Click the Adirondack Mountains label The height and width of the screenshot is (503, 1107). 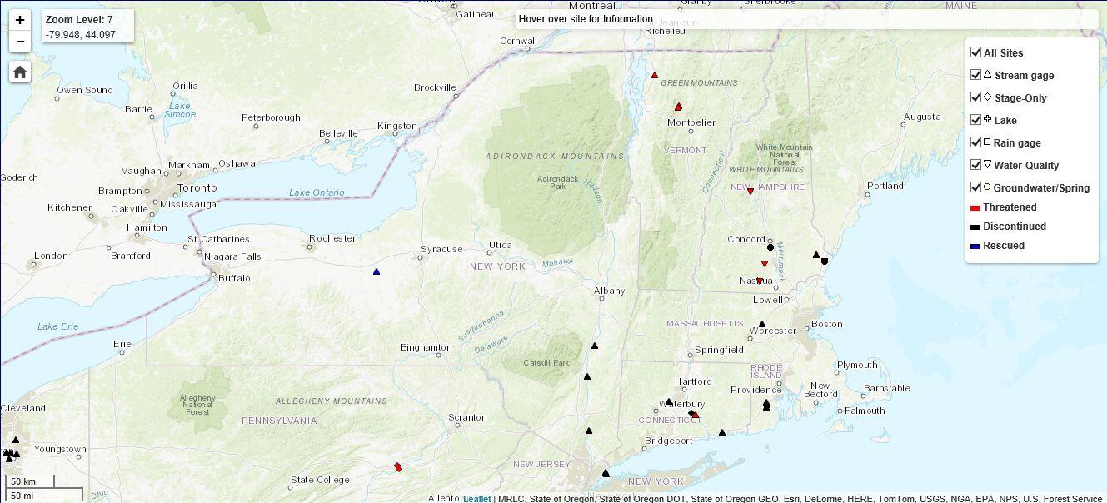pos(555,157)
